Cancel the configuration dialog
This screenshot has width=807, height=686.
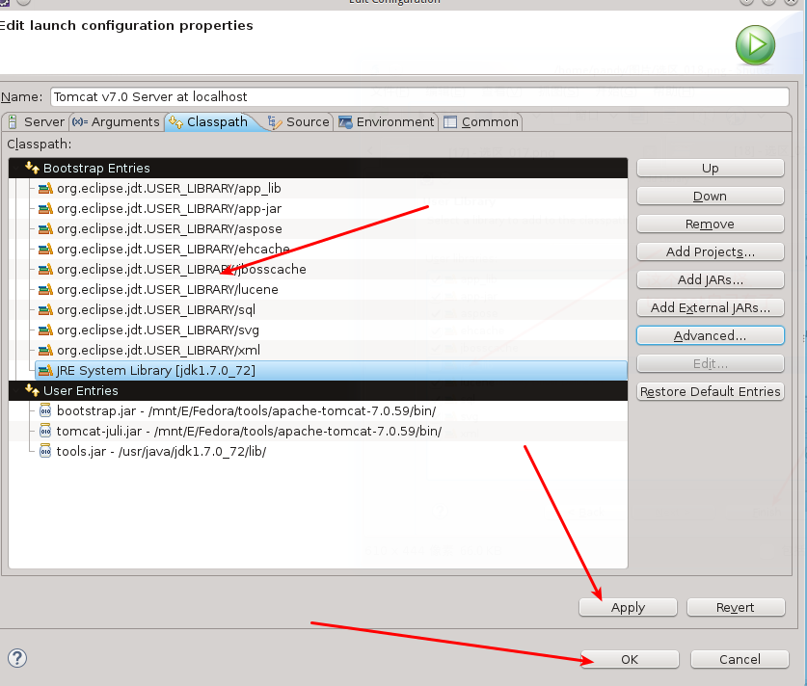click(x=740, y=659)
